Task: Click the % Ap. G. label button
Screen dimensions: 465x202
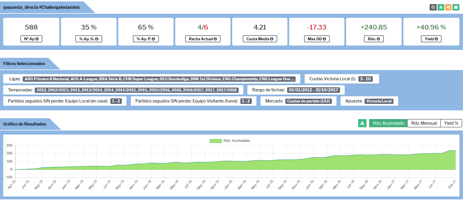Action: (89, 39)
